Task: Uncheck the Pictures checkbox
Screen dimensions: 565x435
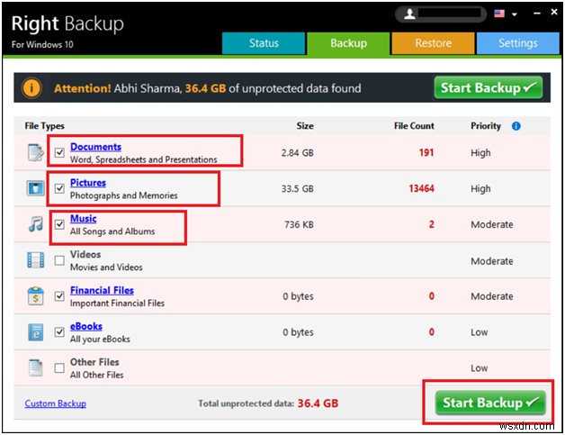Action: tap(59, 188)
